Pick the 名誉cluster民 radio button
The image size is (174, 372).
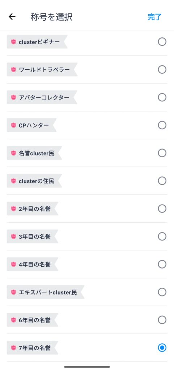[162, 153]
